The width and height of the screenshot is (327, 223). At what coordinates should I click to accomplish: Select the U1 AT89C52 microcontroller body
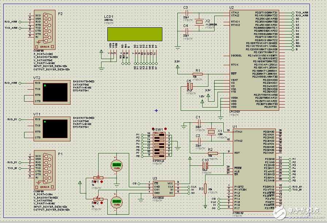(x=254, y=170)
